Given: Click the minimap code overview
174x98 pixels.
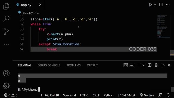Looking at the screenshot, I should (164, 26).
